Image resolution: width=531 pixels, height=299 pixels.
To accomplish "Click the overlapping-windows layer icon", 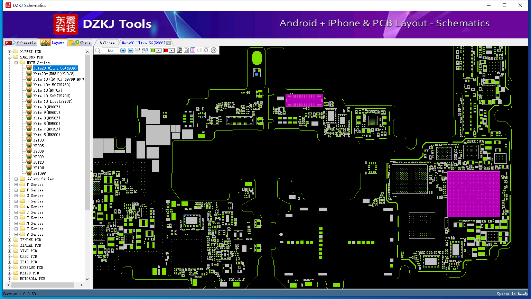I will (179, 51).
